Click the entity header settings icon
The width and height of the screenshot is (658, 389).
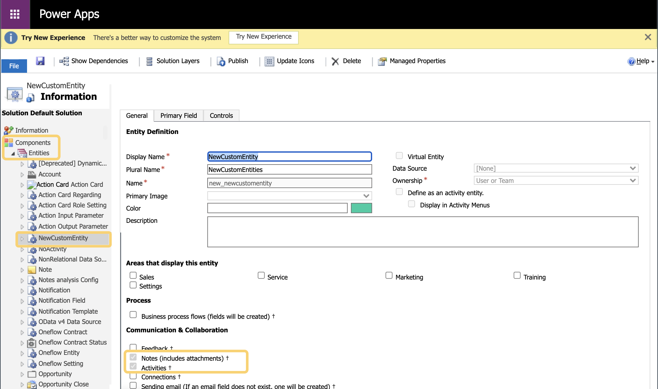14,94
